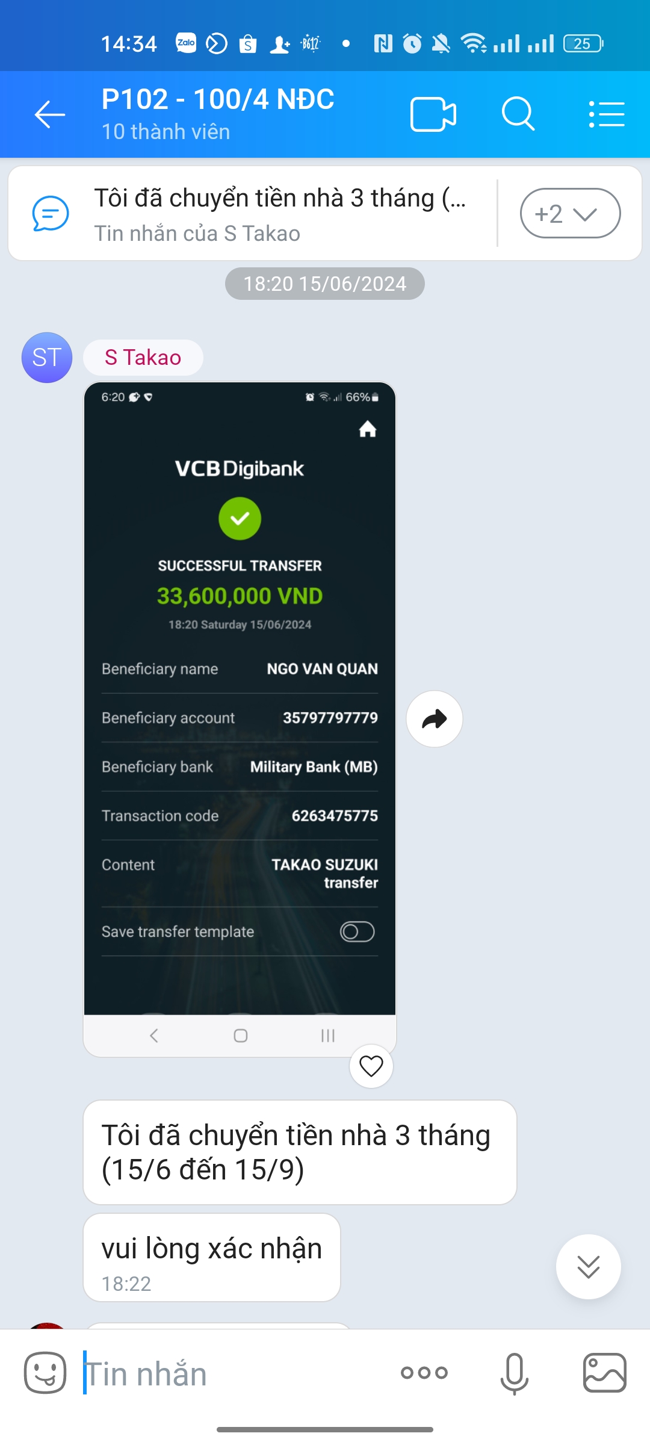Open more options three-dots in message bar

pyautogui.click(x=424, y=1373)
